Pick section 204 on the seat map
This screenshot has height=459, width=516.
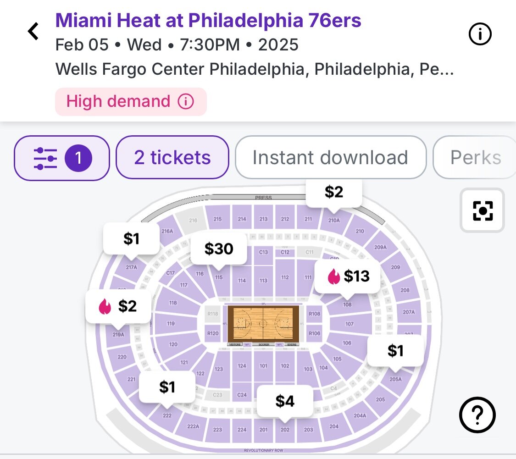pyautogui.click(x=334, y=426)
